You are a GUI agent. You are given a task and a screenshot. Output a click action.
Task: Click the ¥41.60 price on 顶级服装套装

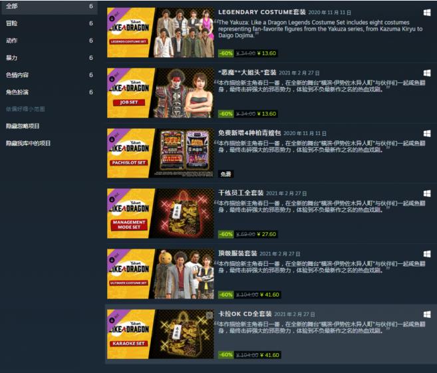(269, 295)
